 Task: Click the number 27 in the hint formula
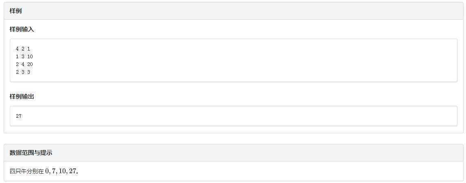[x=73, y=171]
